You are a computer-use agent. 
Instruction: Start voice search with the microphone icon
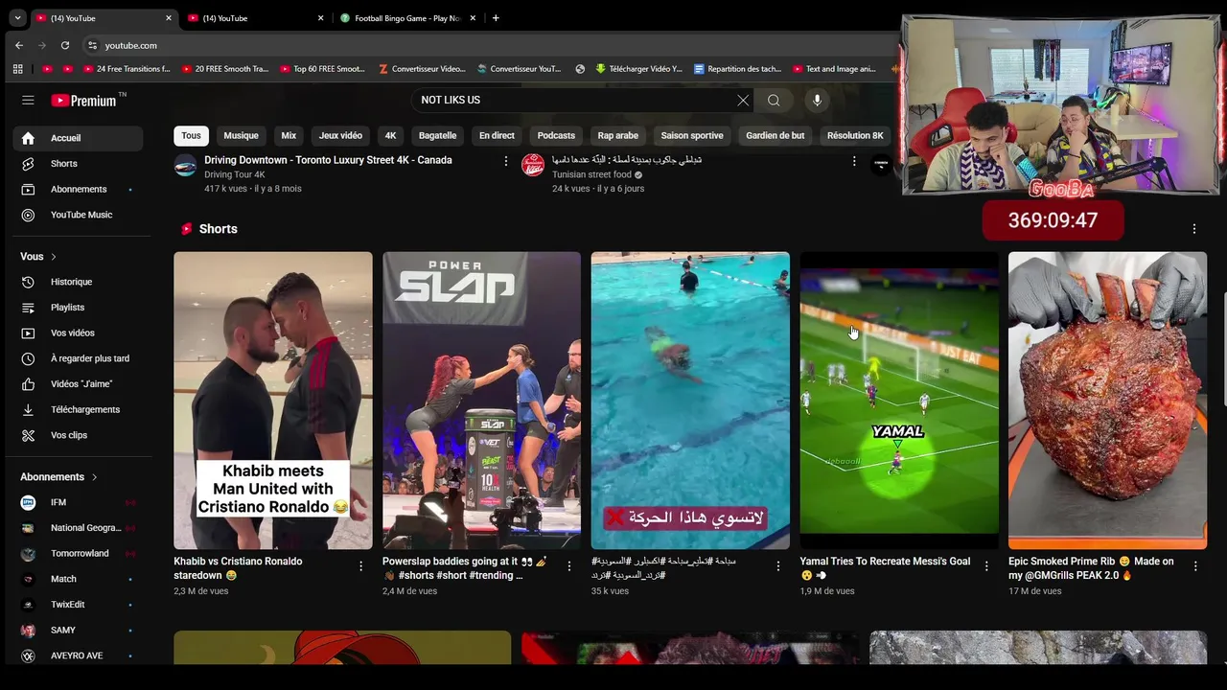pos(817,100)
